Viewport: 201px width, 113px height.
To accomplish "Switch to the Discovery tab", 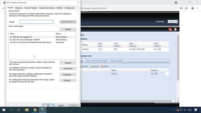I will coord(19,8).
